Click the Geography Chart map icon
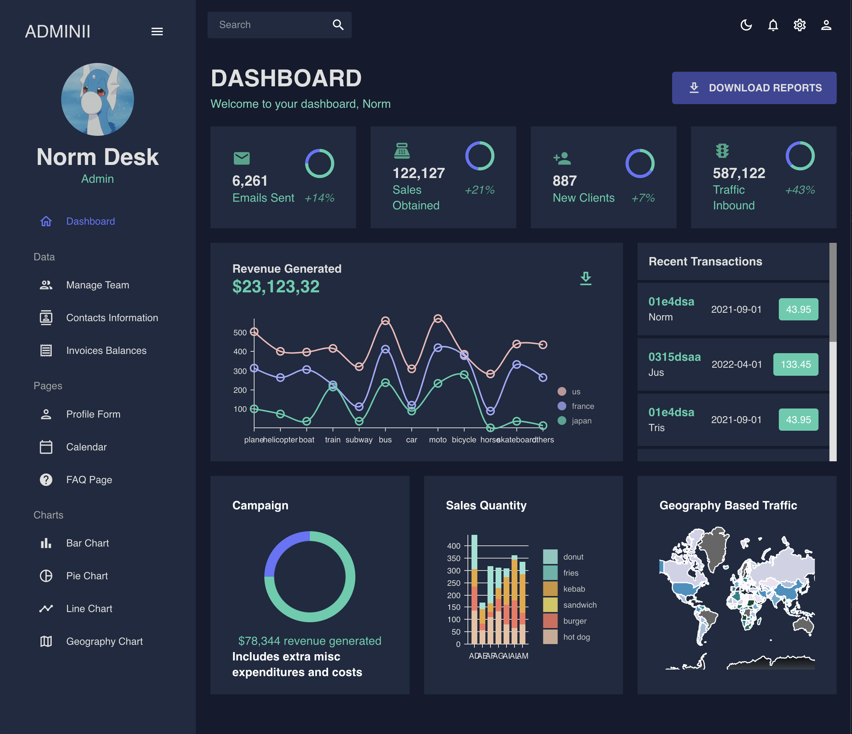 (x=46, y=642)
